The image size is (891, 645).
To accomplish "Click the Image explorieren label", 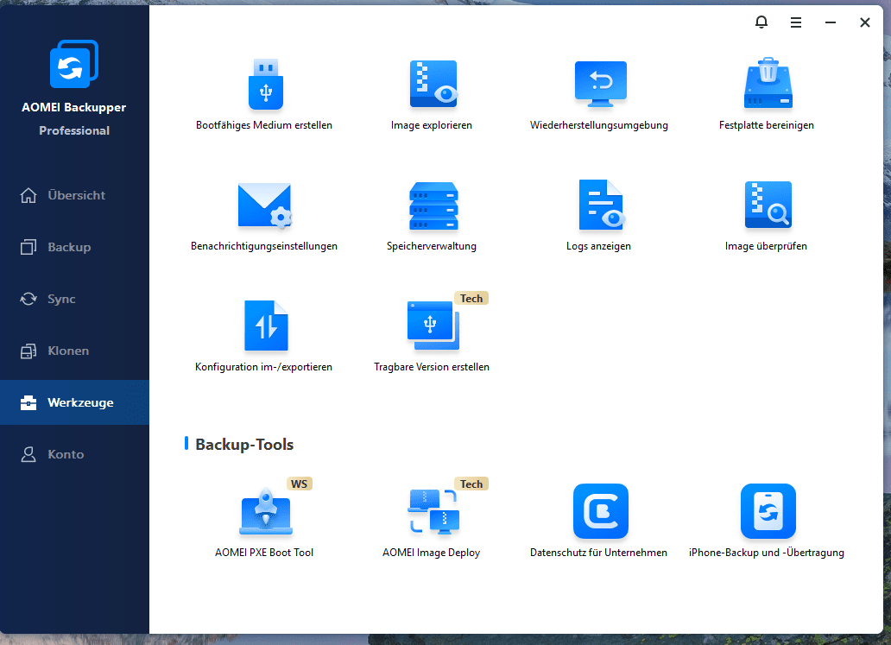I will tap(432, 125).
